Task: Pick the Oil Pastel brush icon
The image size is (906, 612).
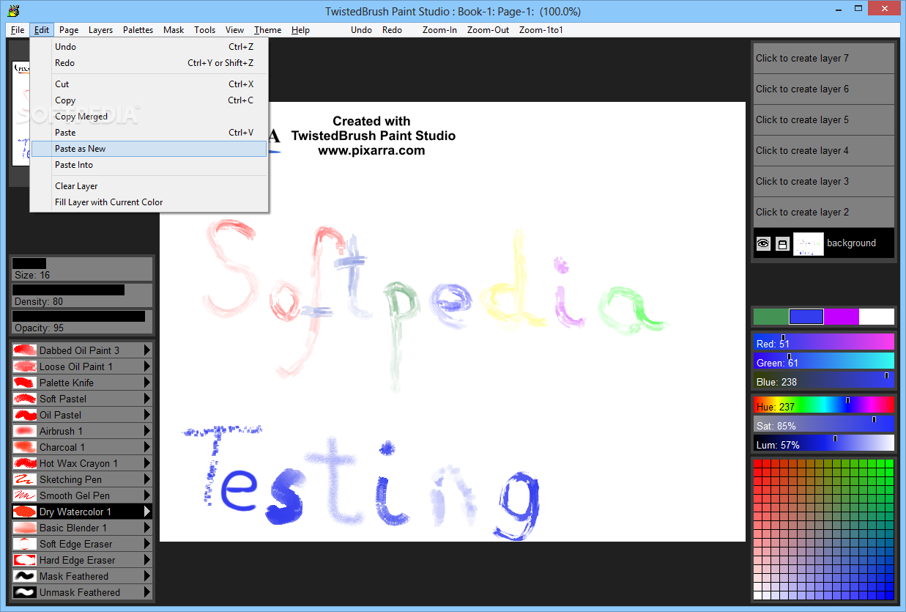Action: click(25, 415)
